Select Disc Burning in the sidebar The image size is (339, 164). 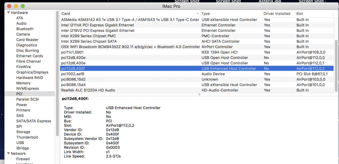pos(27,50)
